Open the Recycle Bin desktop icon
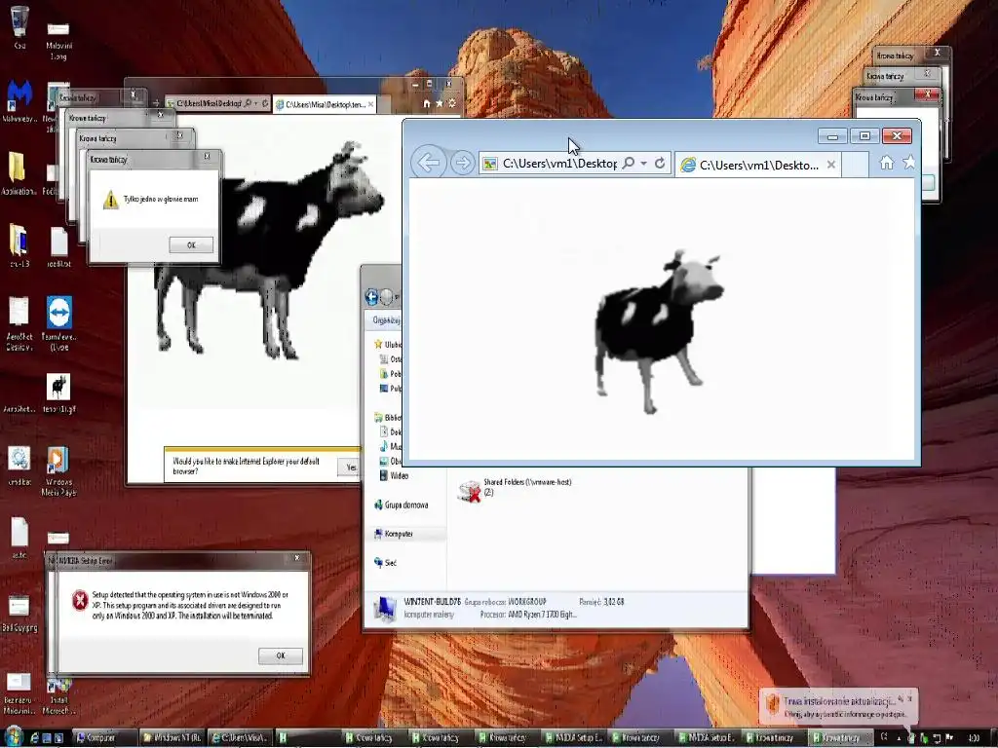 pos(19,26)
